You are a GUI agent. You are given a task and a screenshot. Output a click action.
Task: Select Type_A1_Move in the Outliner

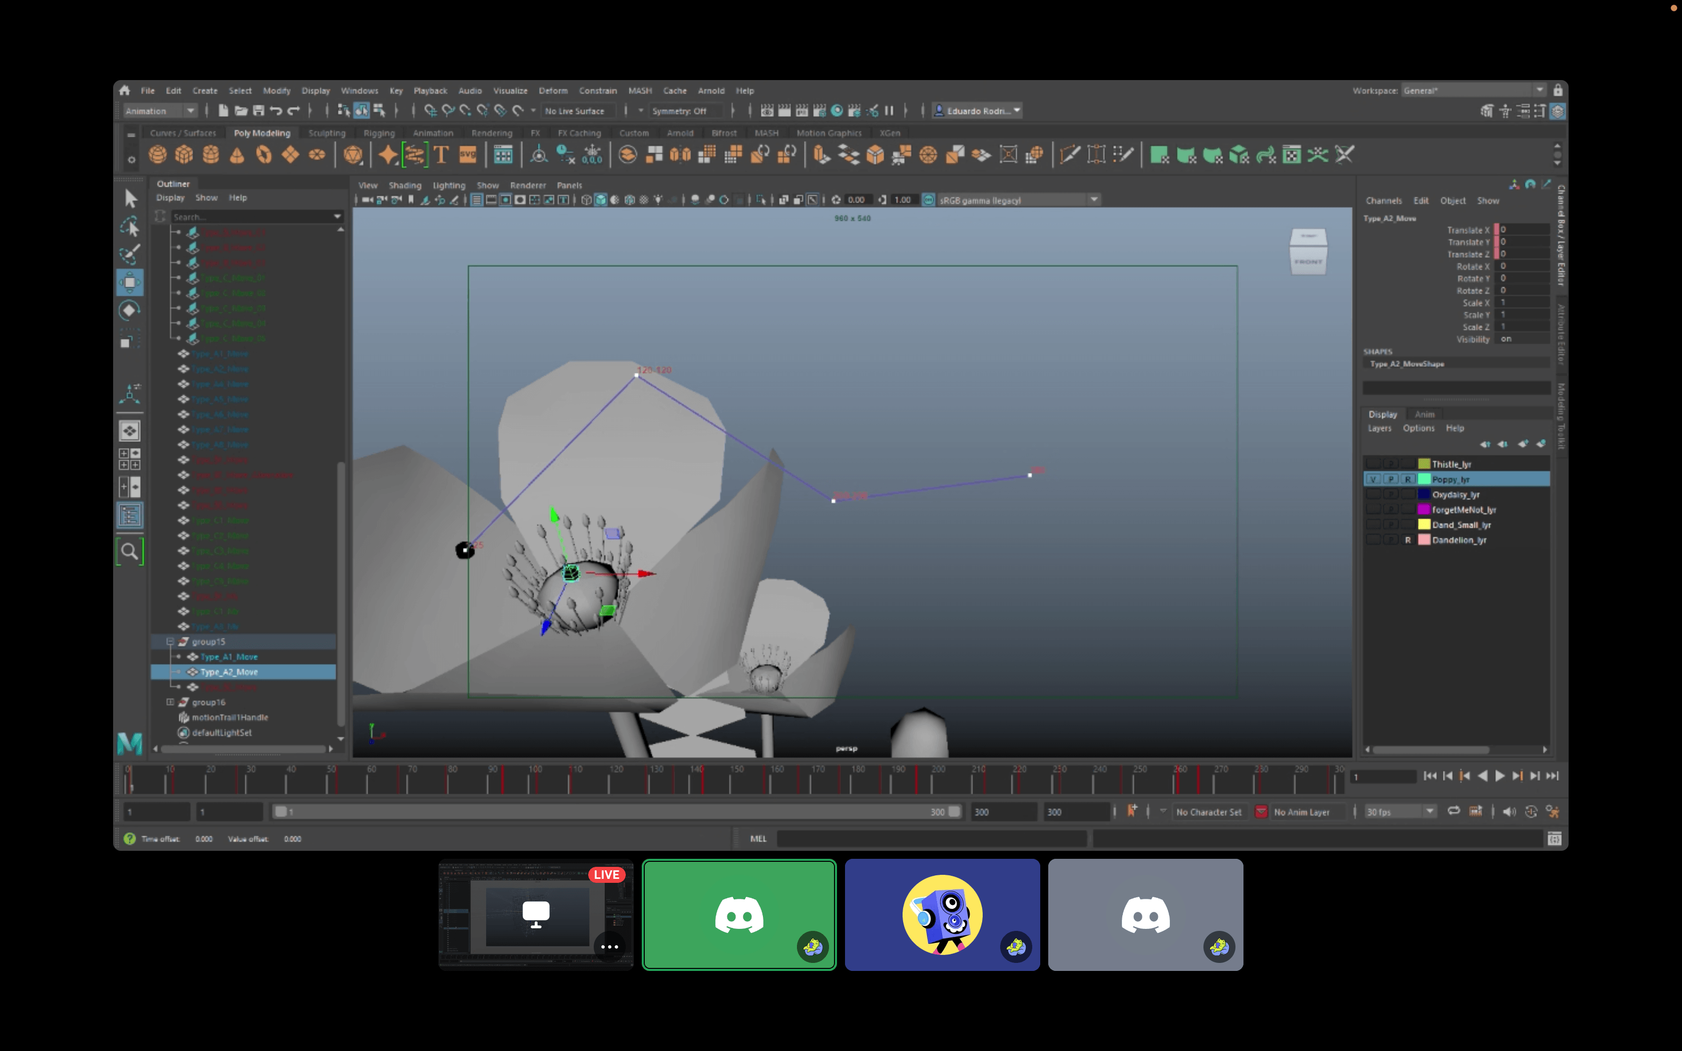click(229, 657)
